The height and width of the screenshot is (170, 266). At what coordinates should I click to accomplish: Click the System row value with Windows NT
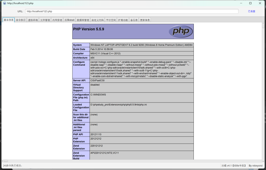point(142,45)
